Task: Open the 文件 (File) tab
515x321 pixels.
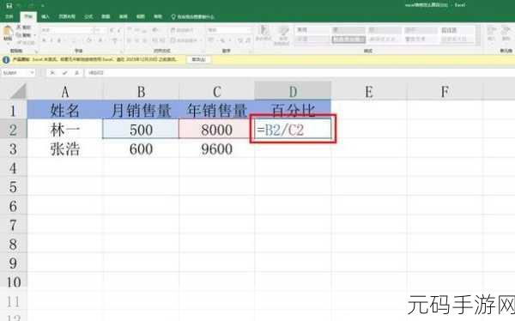Action: [x=9, y=17]
